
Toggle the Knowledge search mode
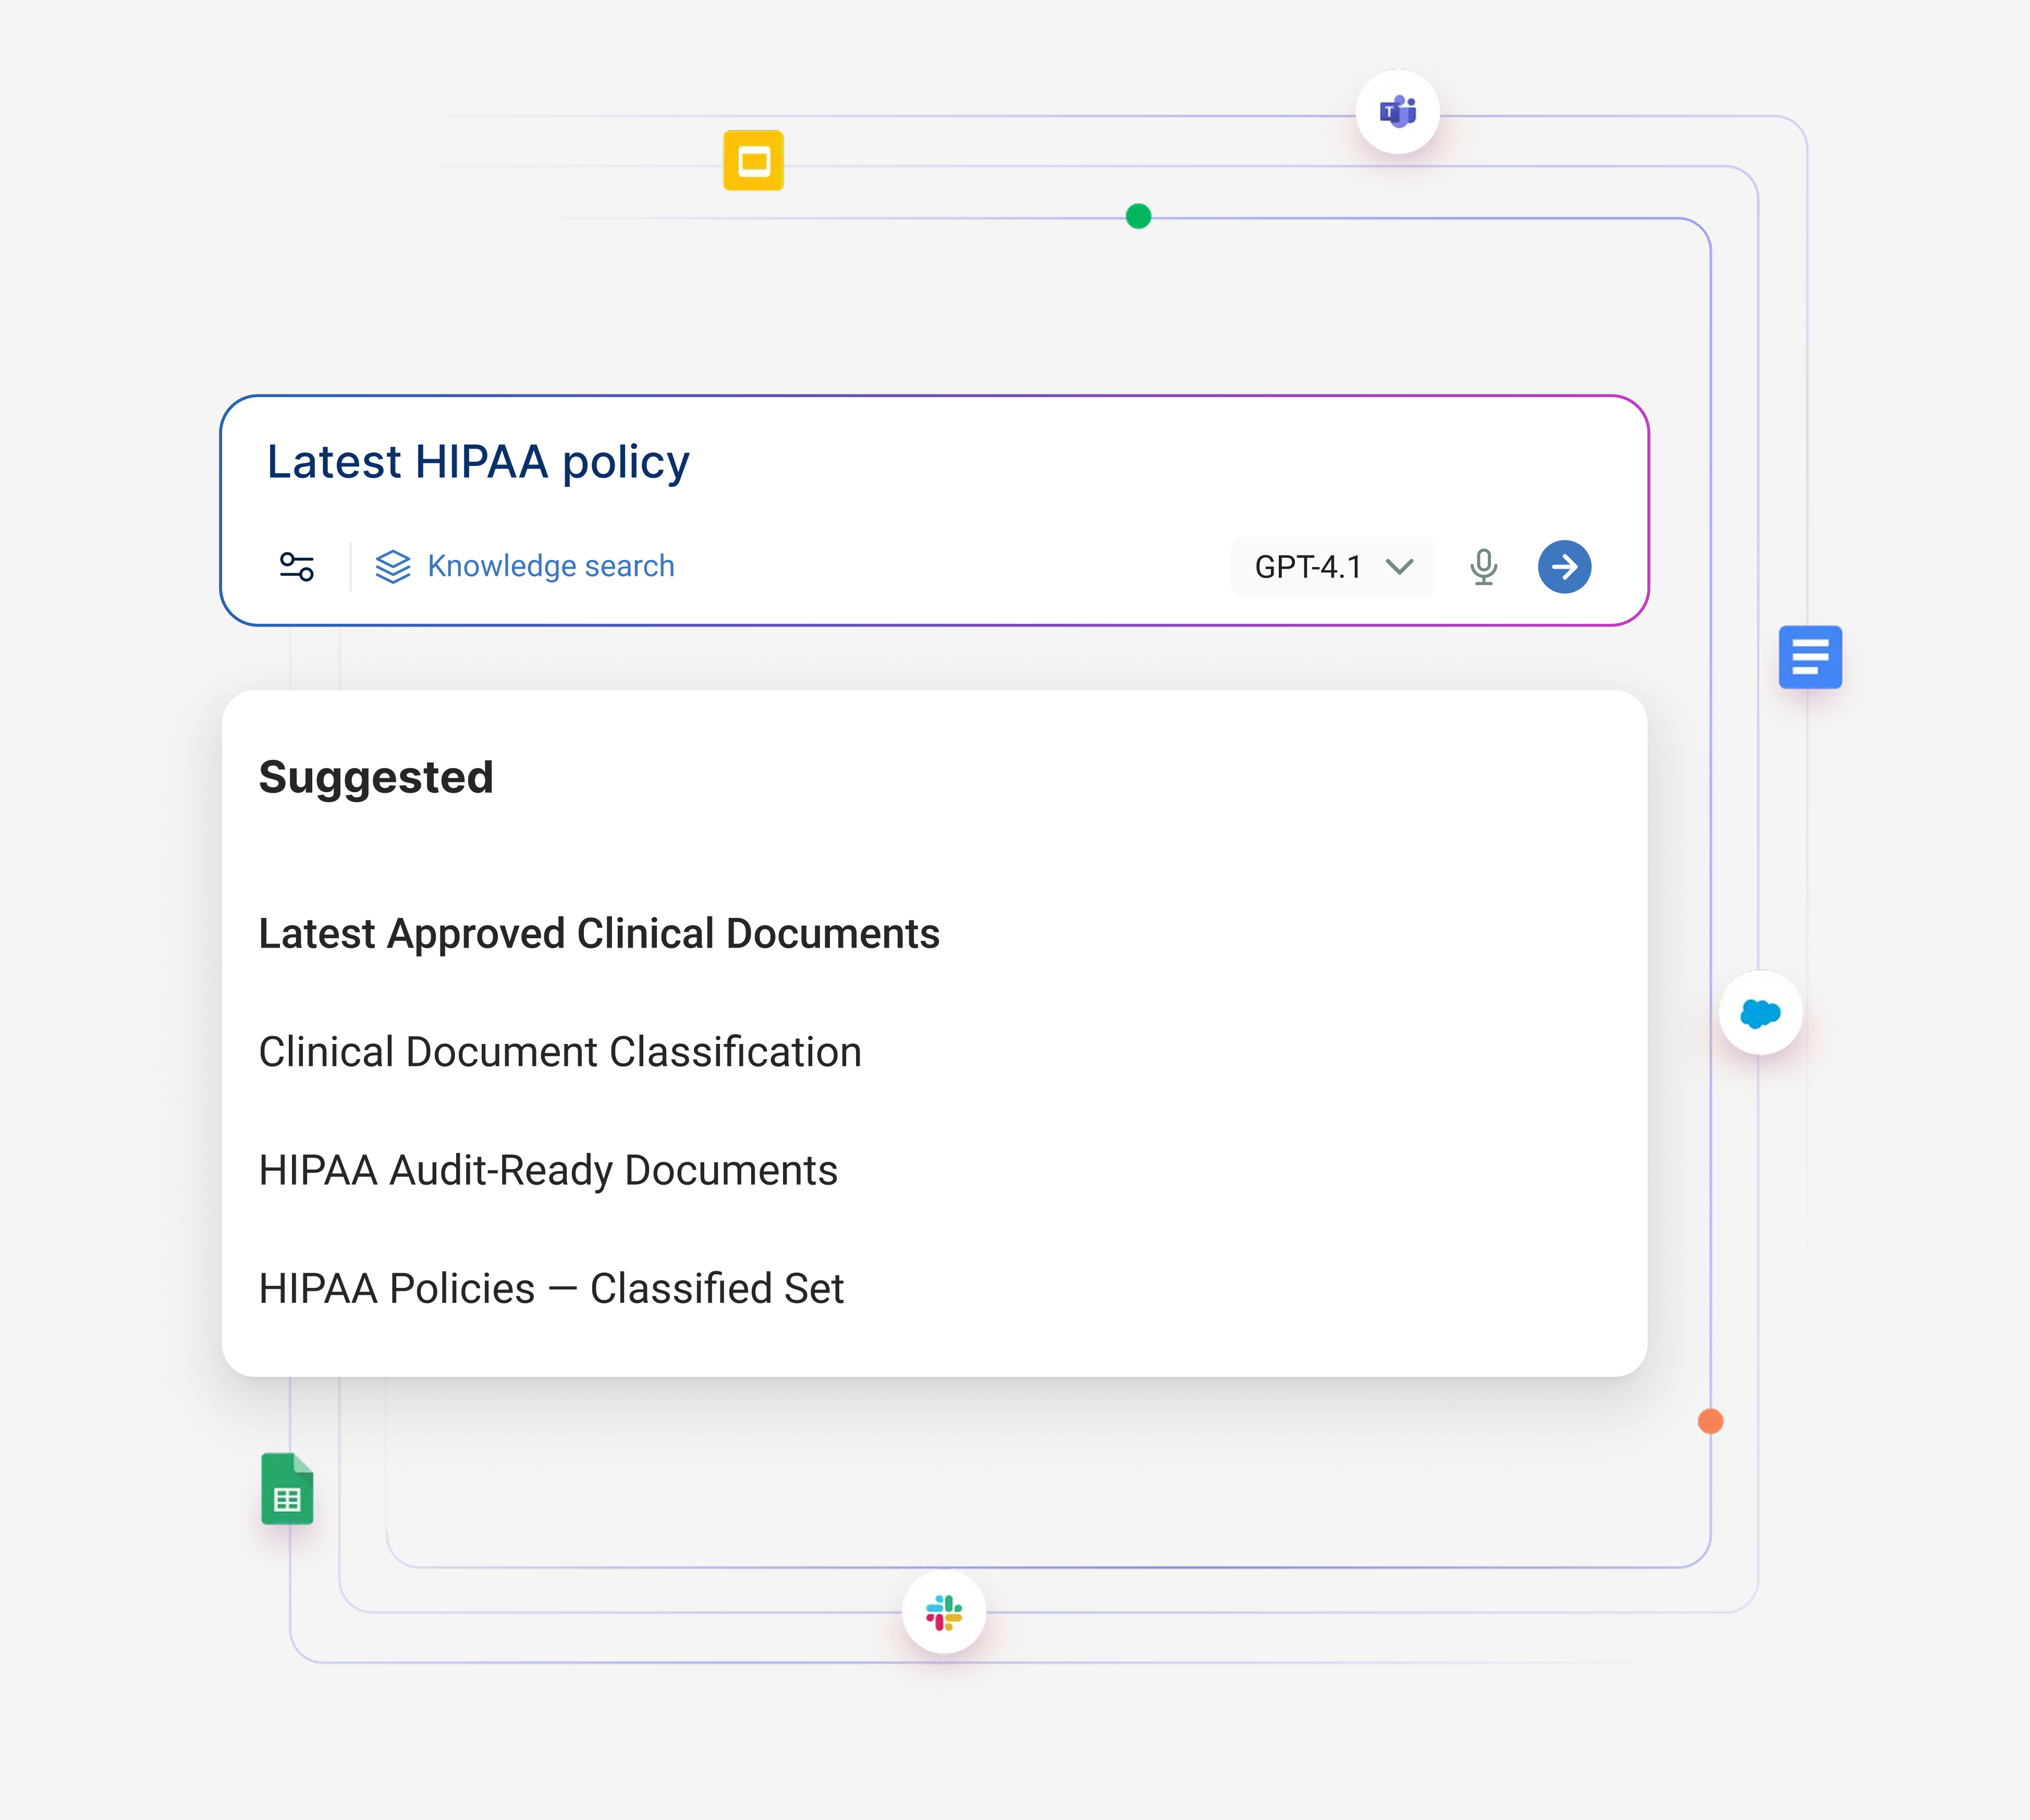(x=550, y=567)
